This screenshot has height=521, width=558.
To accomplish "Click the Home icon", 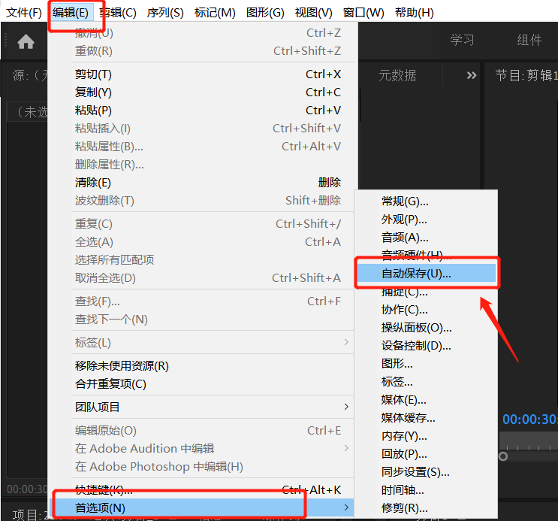I will coord(26,41).
